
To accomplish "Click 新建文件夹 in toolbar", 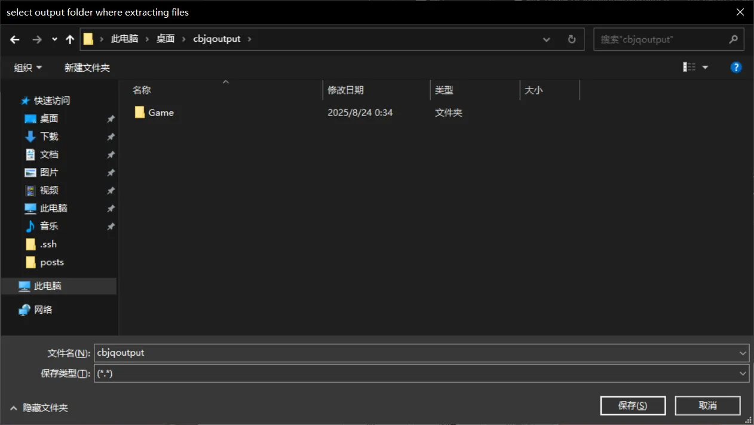I will [x=87, y=68].
